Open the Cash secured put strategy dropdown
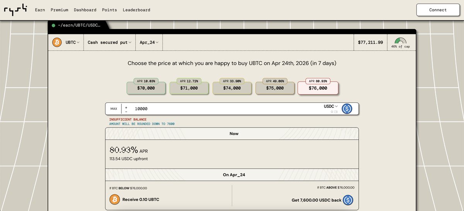The image size is (464, 211). tap(109, 43)
